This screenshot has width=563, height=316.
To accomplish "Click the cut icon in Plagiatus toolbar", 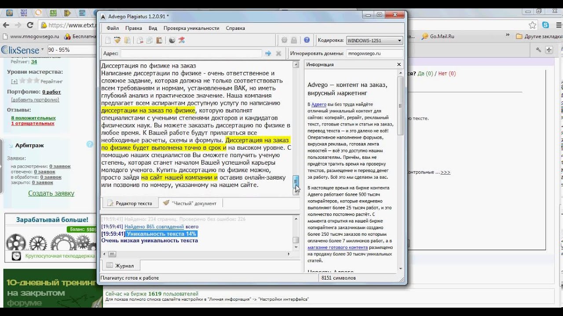I will coord(140,40).
